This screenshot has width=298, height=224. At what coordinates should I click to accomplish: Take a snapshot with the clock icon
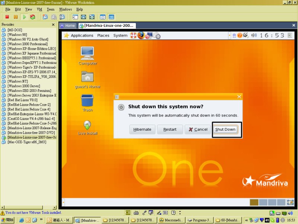[45, 17]
